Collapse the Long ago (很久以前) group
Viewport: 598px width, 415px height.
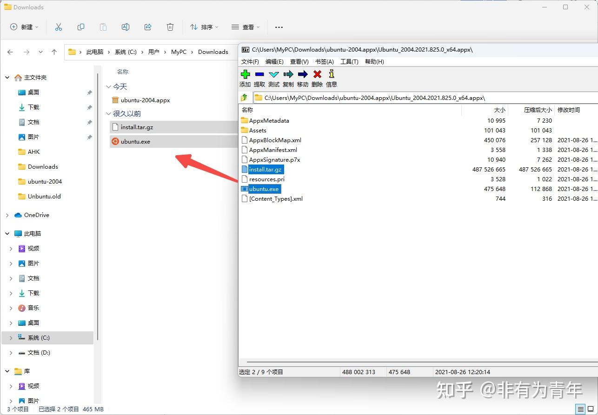pos(109,114)
